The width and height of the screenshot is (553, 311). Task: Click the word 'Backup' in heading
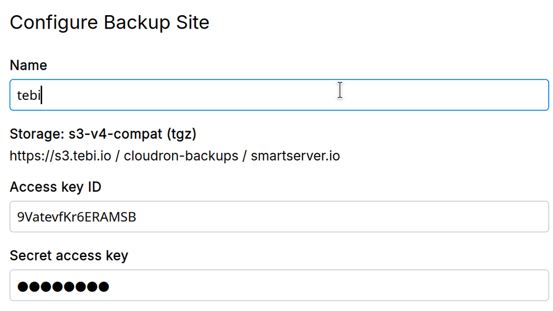(136, 23)
